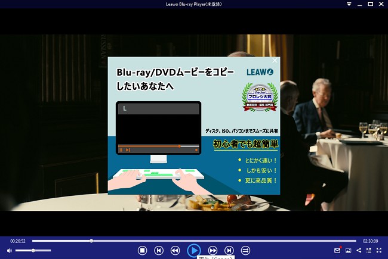Skip to the previous chapter
388x259 pixels.
(159, 251)
